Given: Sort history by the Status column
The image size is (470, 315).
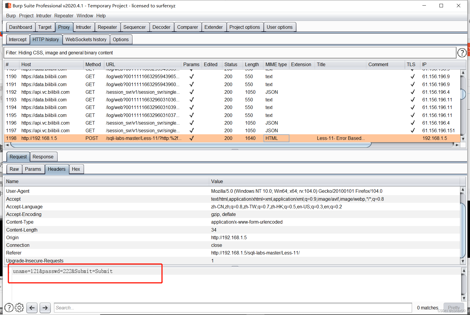Looking at the screenshot, I should [232, 64].
